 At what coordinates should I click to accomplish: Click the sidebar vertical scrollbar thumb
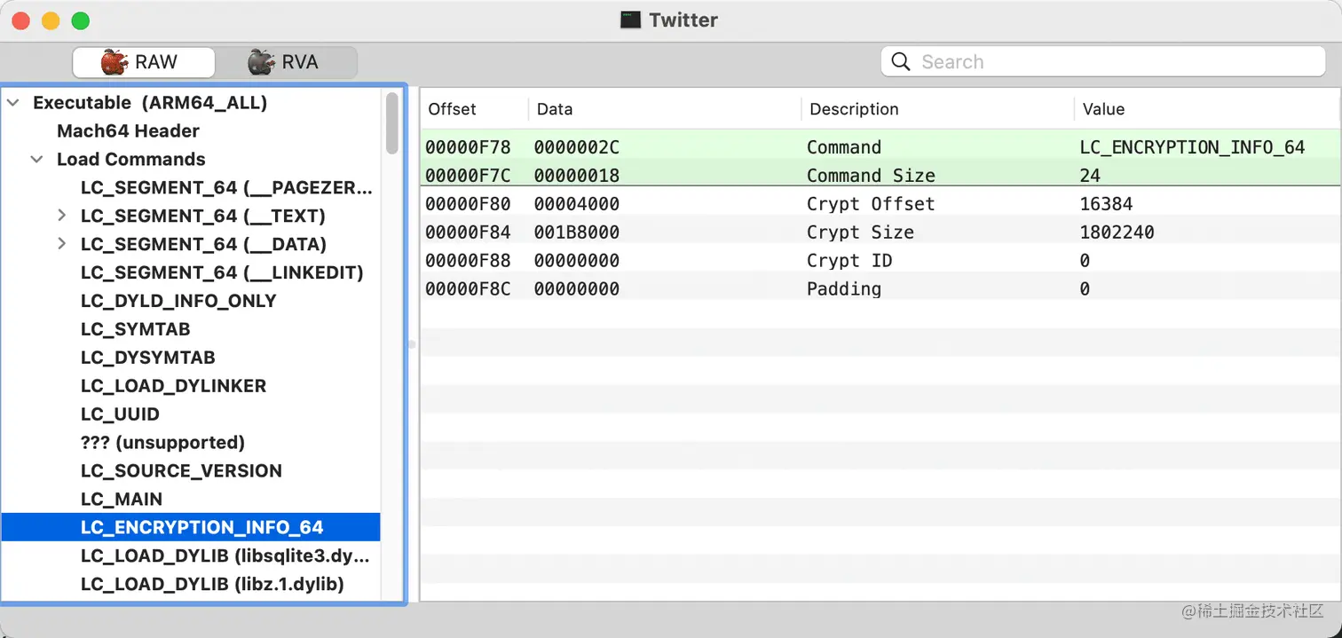click(391, 123)
